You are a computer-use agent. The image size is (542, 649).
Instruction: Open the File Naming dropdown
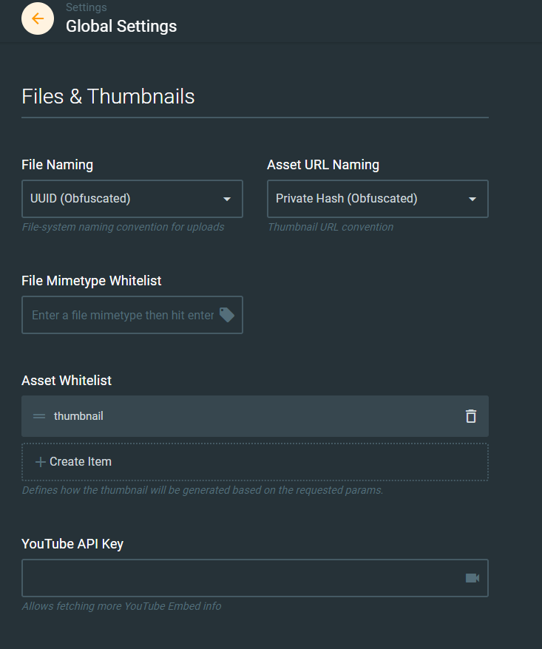(132, 199)
